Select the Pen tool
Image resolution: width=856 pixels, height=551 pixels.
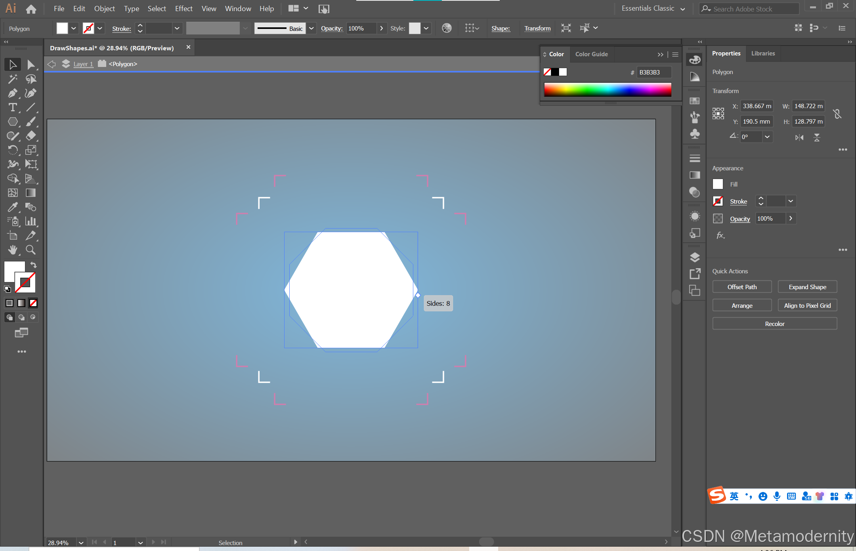tap(12, 93)
